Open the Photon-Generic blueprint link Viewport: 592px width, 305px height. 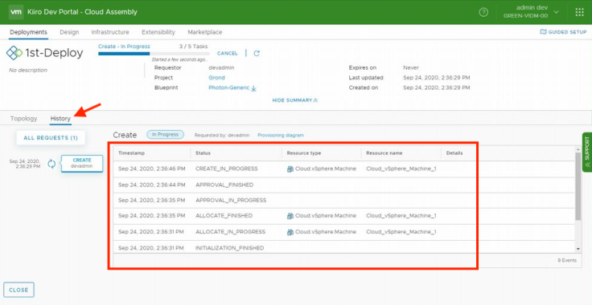pyautogui.click(x=228, y=87)
